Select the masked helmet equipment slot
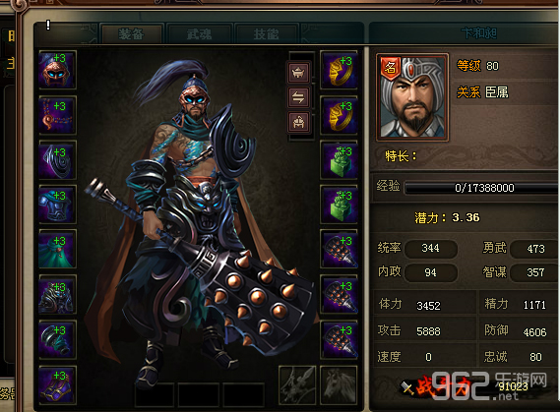 [x=57, y=70]
